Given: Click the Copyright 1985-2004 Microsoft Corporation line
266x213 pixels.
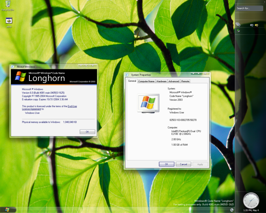Looking at the screenshot, I should [44, 96].
